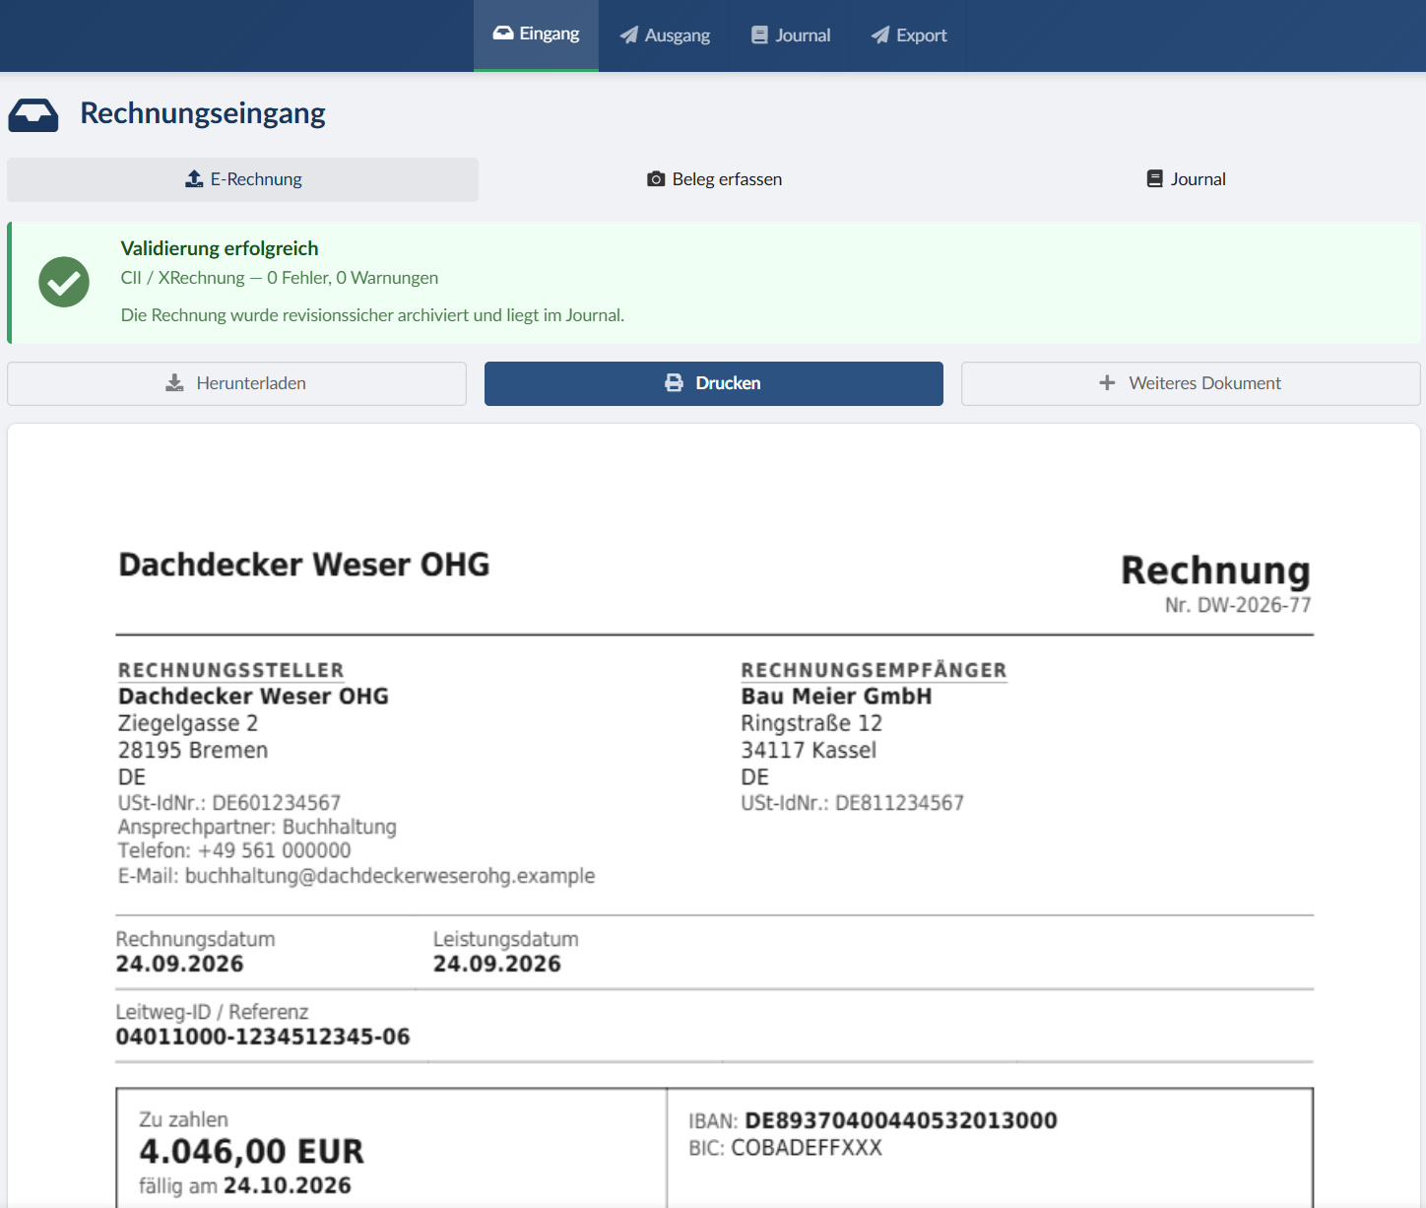This screenshot has height=1208, width=1426.
Task: Click the recipient VAT ID DE811234567
Action: [x=899, y=803]
